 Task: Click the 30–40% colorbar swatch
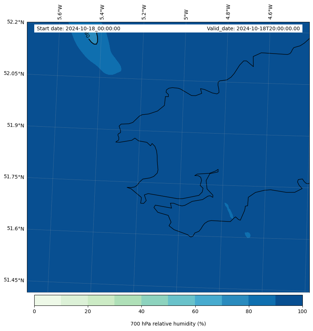tap(128, 300)
